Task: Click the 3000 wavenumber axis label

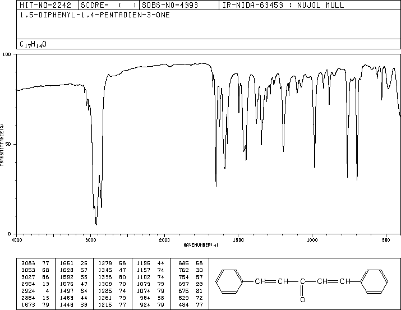Action: [90, 240]
